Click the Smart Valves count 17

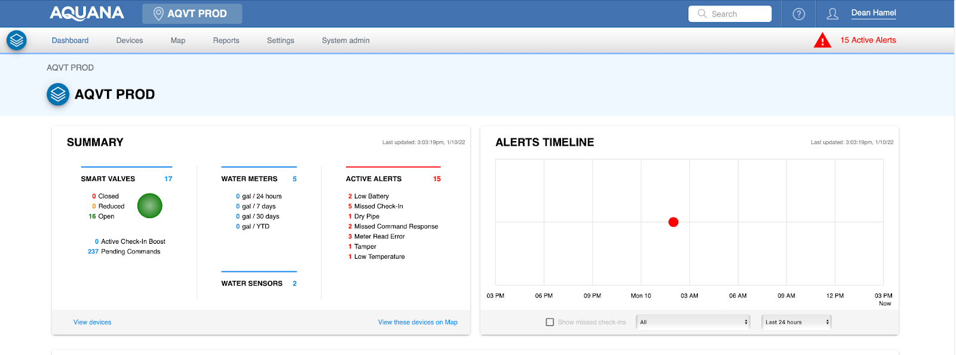(x=168, y=179)
